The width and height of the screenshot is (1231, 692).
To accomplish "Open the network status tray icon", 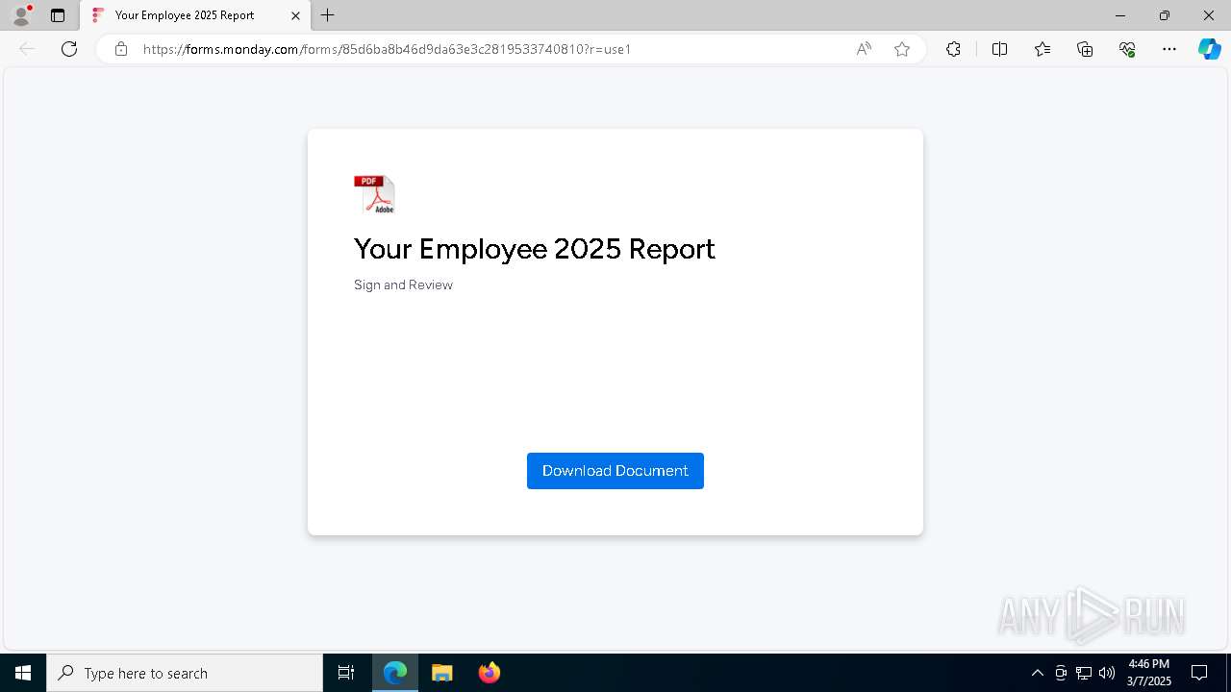I will pos(1084,673).
